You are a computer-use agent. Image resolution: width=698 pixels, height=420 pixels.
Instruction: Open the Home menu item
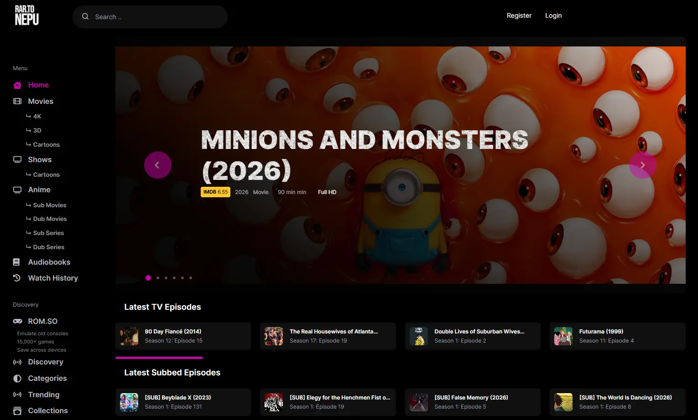38,85
